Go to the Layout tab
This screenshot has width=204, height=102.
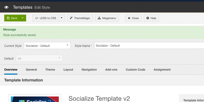pos(68,70)
